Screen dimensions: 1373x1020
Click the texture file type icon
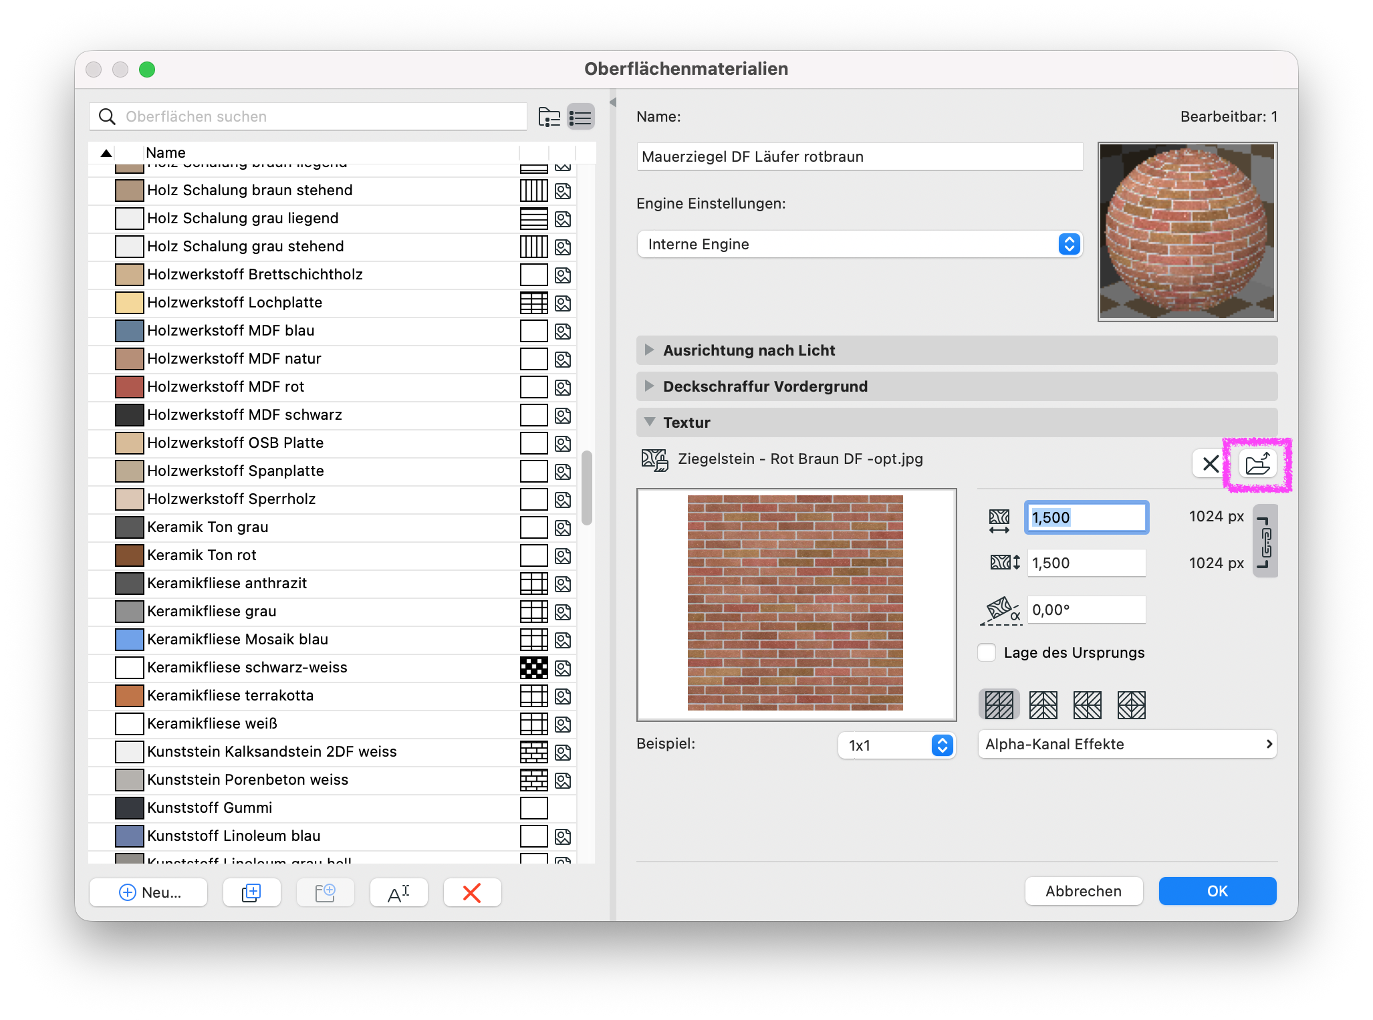click(x=654, y=460)
